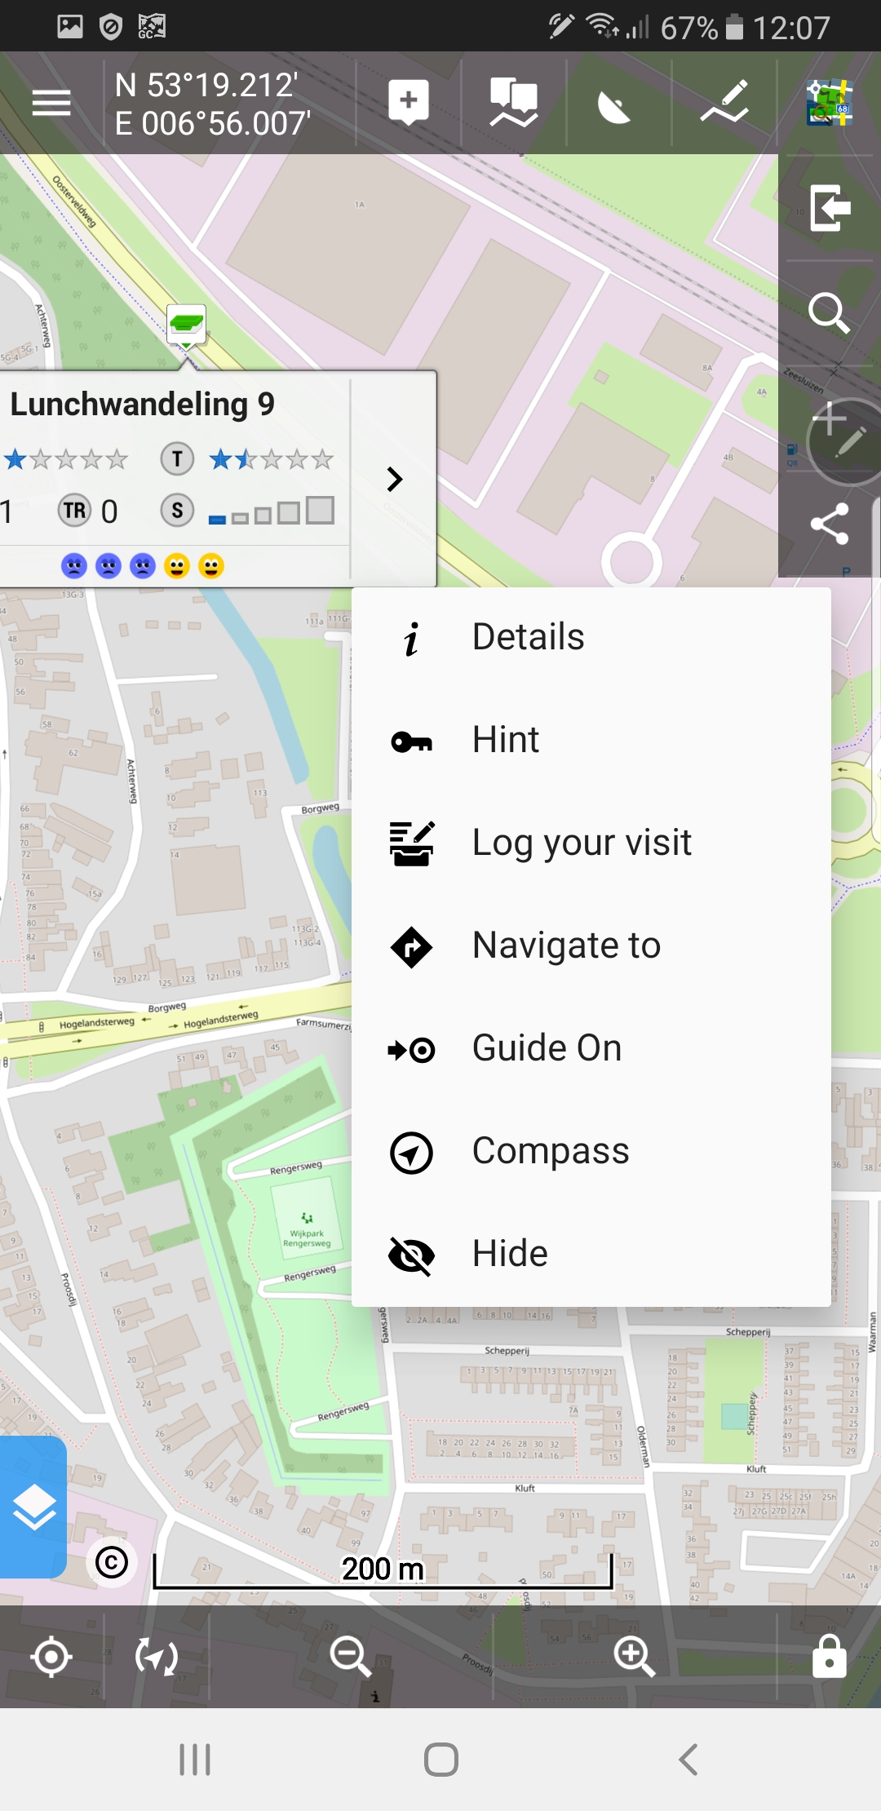Expand the Lunchwandeling 9 popup arrow
Viewport: 881px width, 1811px height.
click(x=395, y=480)
